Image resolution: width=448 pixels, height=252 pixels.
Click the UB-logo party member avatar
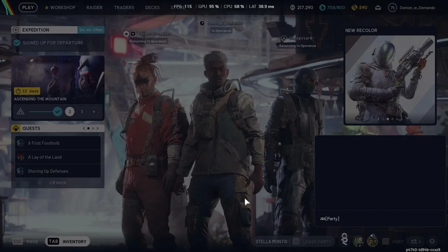coord(358,241)
